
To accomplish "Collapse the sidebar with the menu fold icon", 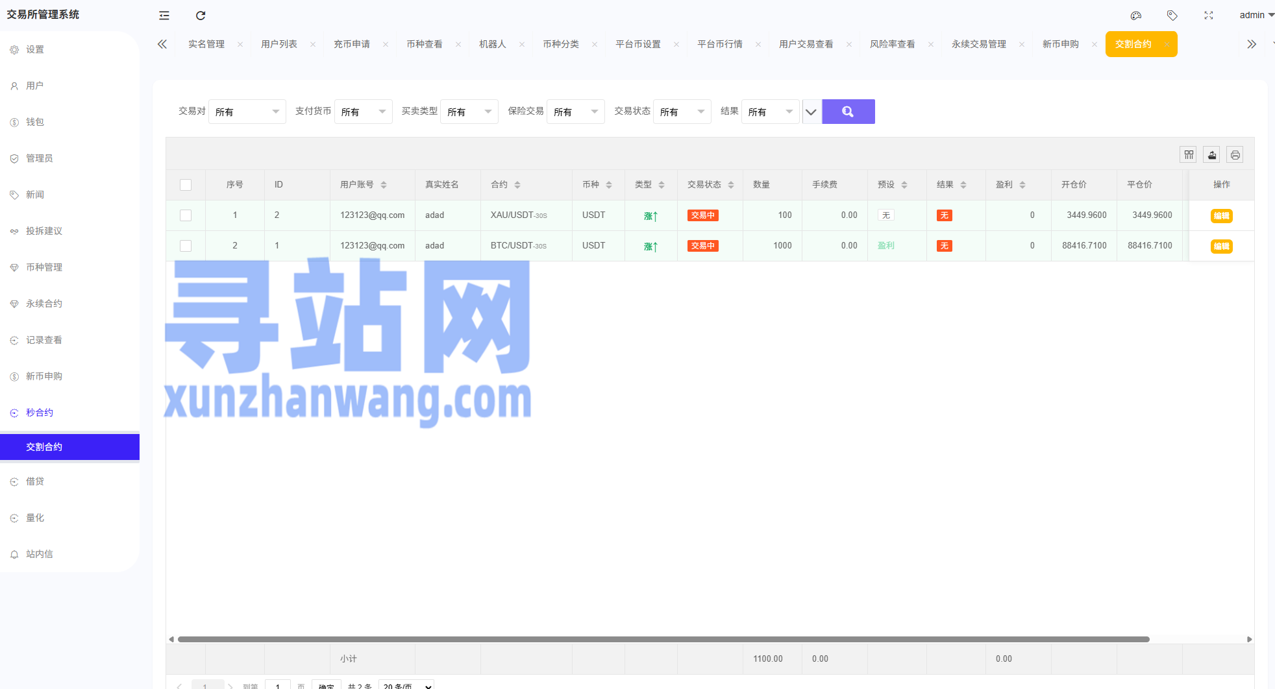I will click(x=164, y=16).
